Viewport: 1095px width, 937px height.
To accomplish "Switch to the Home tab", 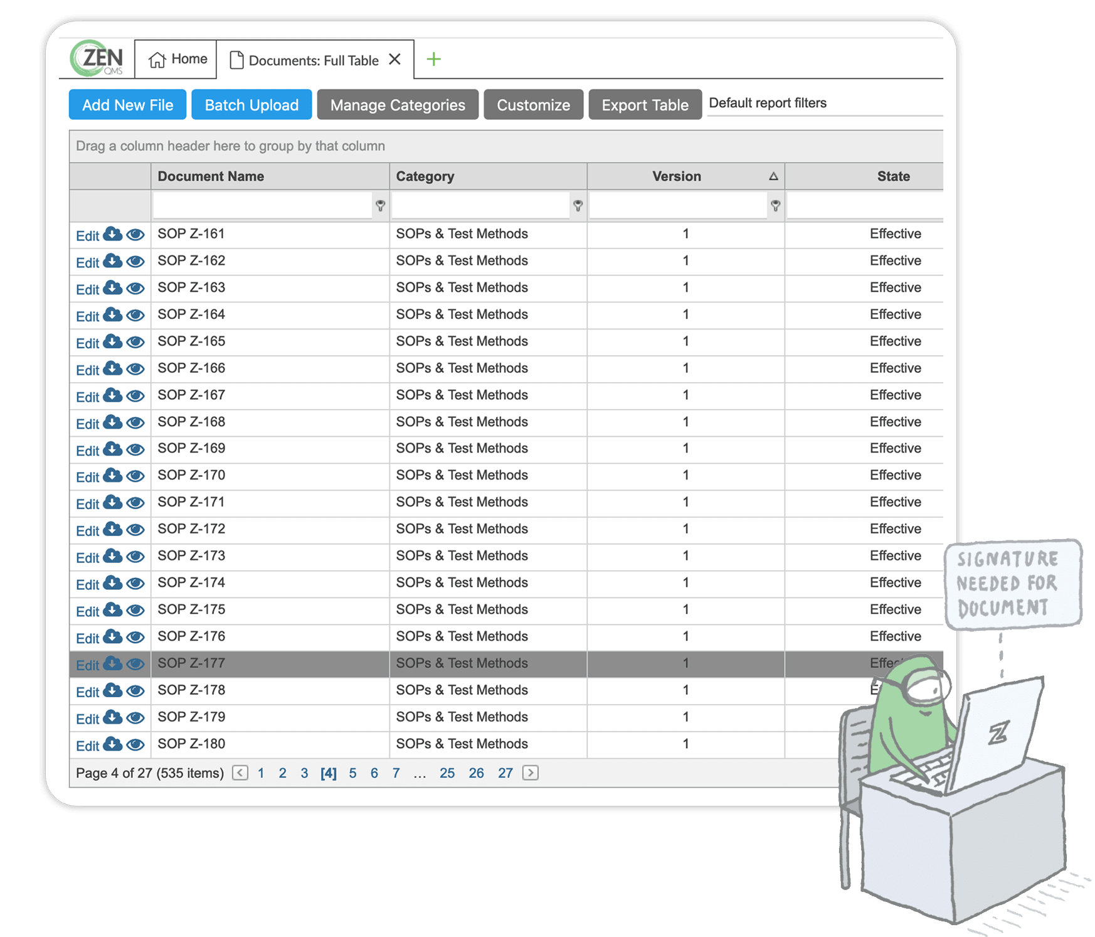I will [x=177, y=60].
